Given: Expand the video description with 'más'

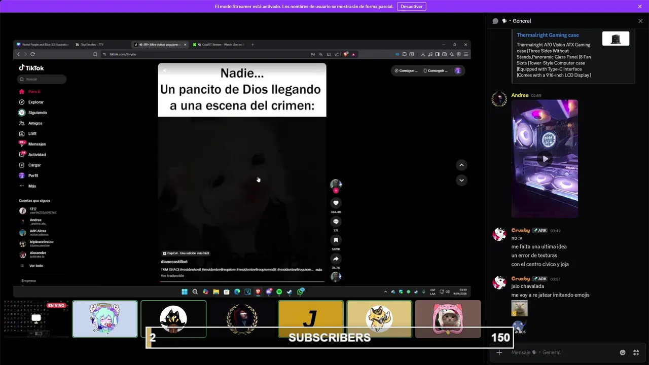Looking at the screenshot, I should tap(318, 270).
